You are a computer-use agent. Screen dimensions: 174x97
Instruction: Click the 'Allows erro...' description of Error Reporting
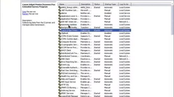coord(86,62)
